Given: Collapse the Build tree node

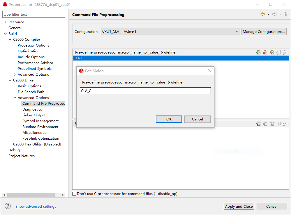Looking at the screenshot, I should [x=5, y=34].
